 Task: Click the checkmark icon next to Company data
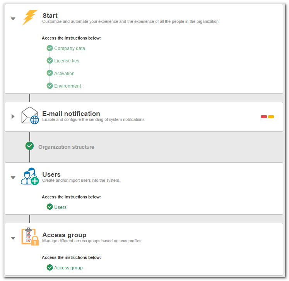[x=50, y=48]
